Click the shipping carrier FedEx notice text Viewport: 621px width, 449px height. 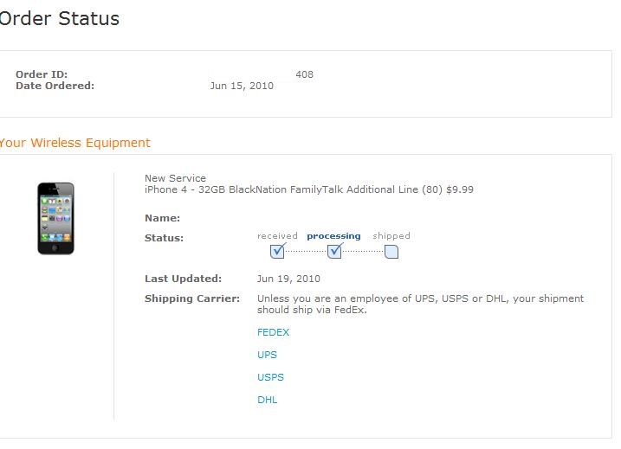click(420, 305)
